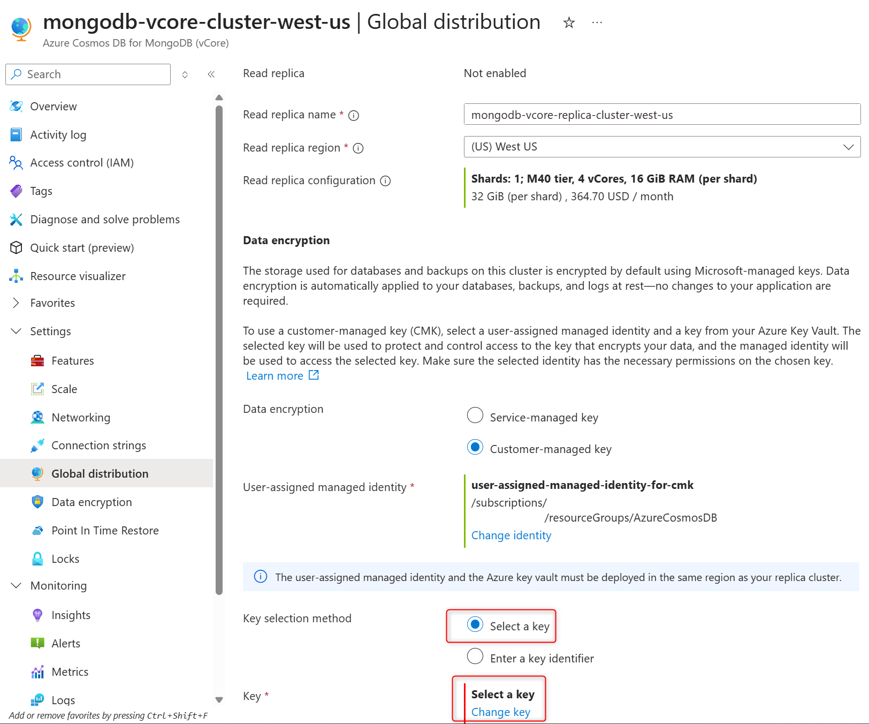Open the Connection strings menu item

pos(98,446)
